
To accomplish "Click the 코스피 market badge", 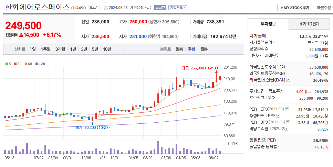I will point(94,8).
